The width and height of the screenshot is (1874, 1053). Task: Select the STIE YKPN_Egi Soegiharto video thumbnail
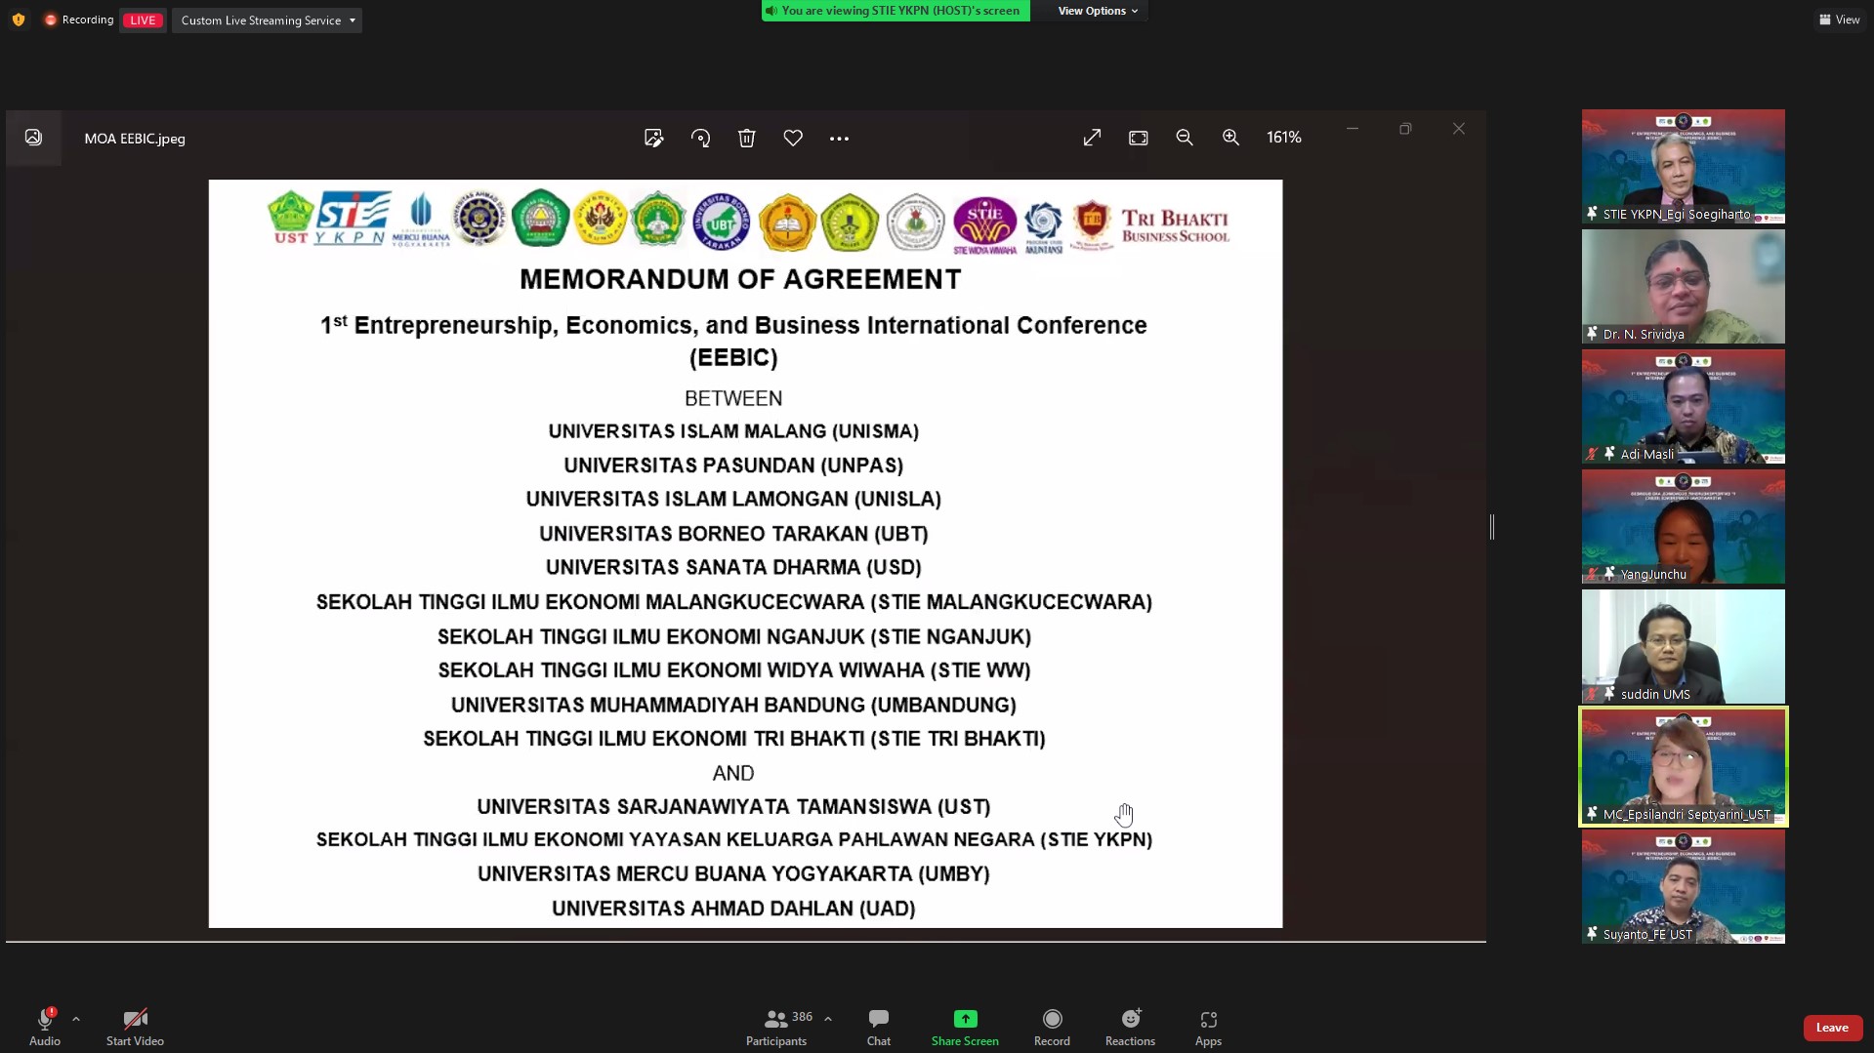coord(1683,166)
